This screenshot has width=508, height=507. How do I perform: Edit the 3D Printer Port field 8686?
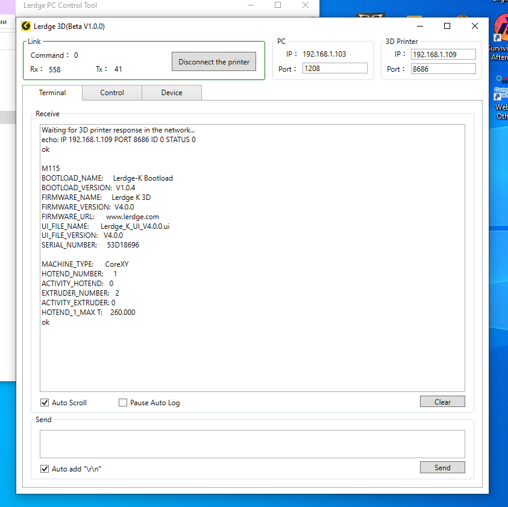click(443, 69)
